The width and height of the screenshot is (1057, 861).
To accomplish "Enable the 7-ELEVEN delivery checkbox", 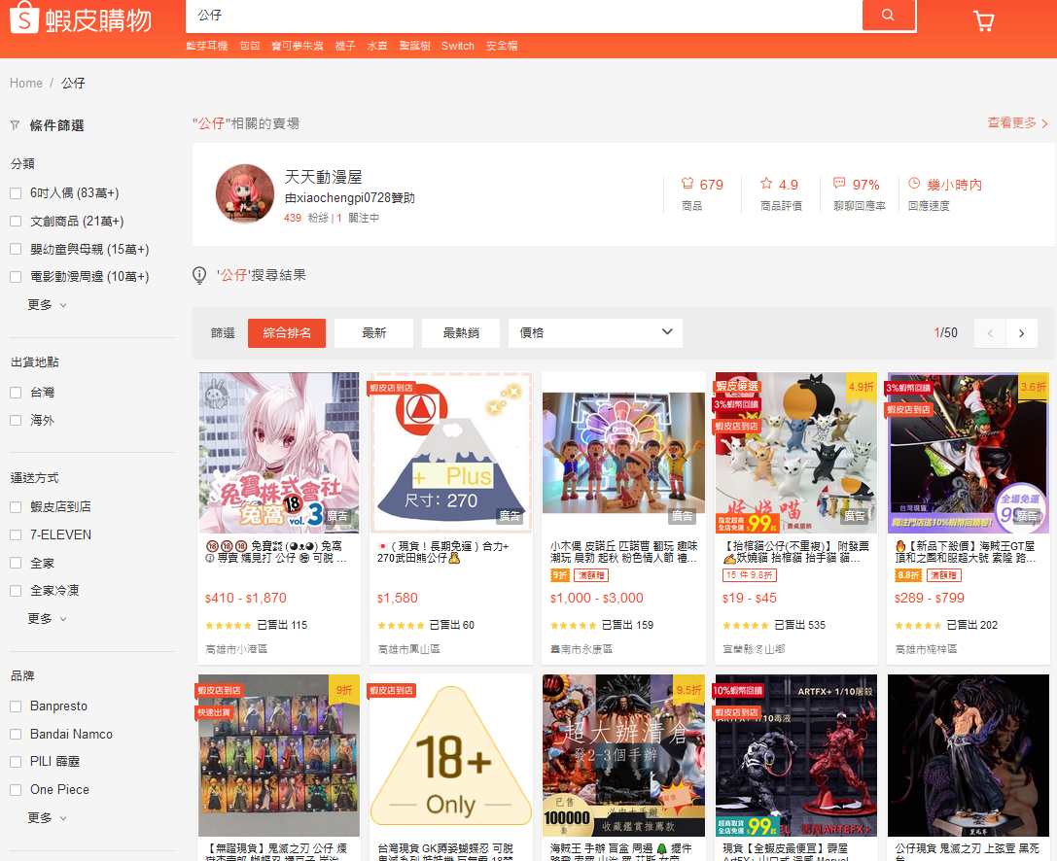I will tap(16, 534).
